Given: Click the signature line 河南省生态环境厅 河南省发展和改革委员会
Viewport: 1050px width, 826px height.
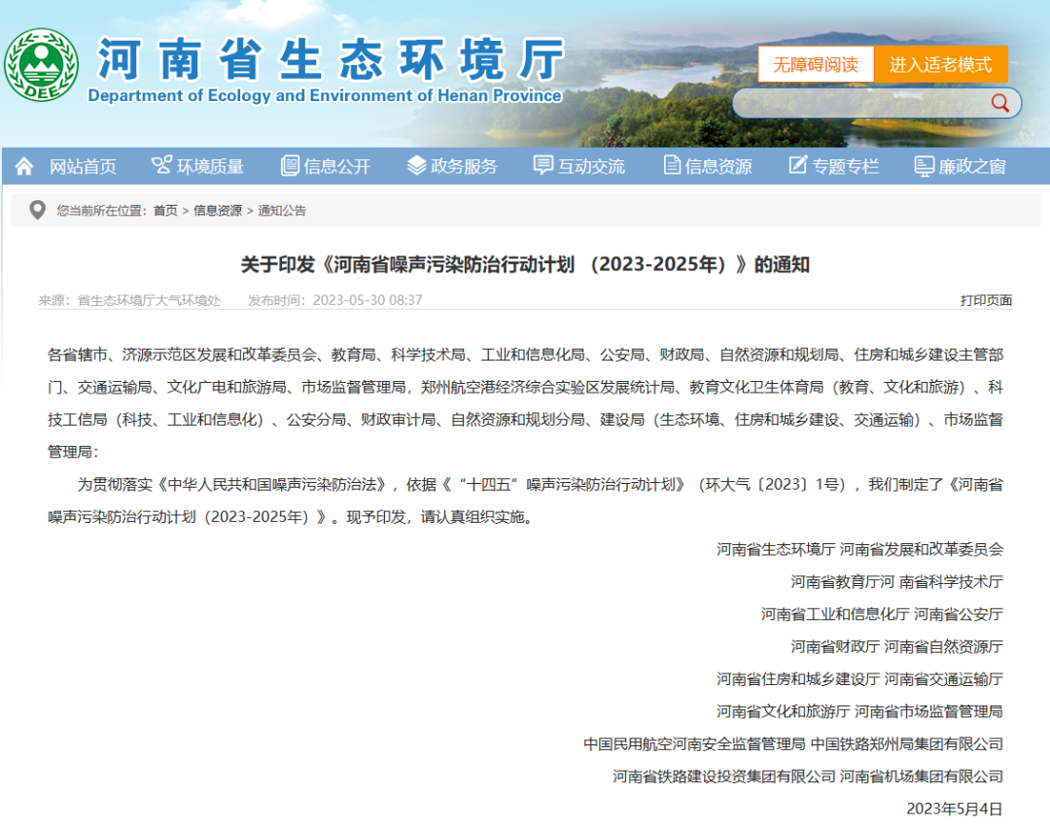Looking at the screenshot, I should [x=859, y=549].
